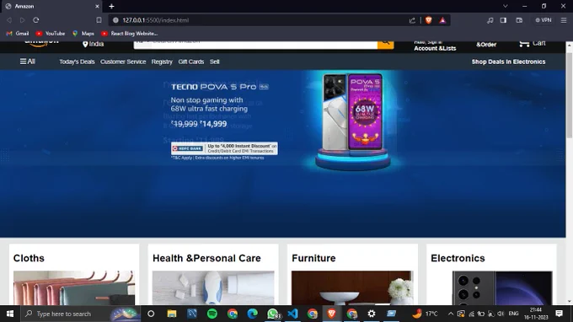Select the Amazon browser tab
The height and width of the screenshot is (322, 573).
tap(51, 6)
